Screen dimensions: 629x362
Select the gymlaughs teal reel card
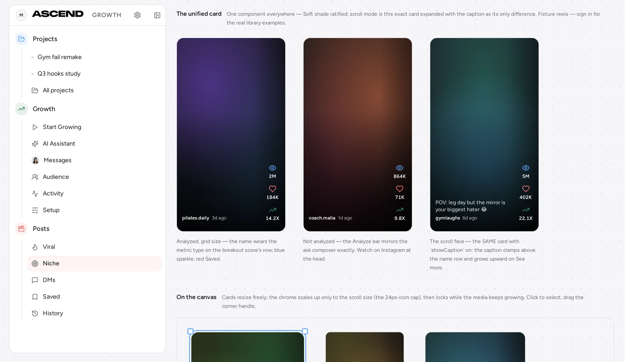pyautogui.click(x=484, y=135)
